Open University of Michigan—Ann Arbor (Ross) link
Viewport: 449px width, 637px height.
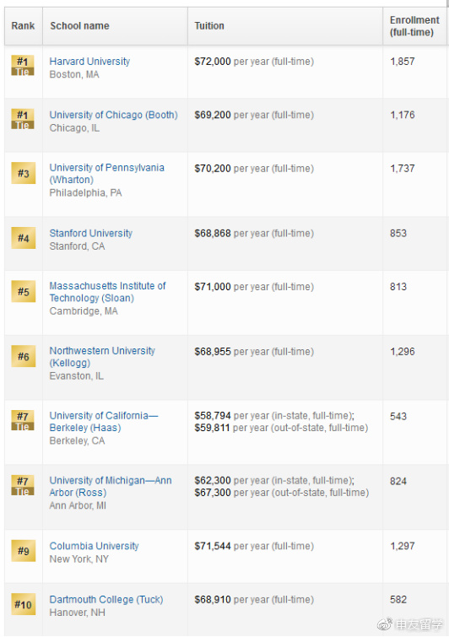click(x=111, y=486)
